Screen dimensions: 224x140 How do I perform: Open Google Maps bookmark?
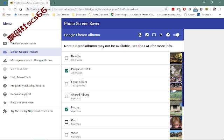click(119, 15)
